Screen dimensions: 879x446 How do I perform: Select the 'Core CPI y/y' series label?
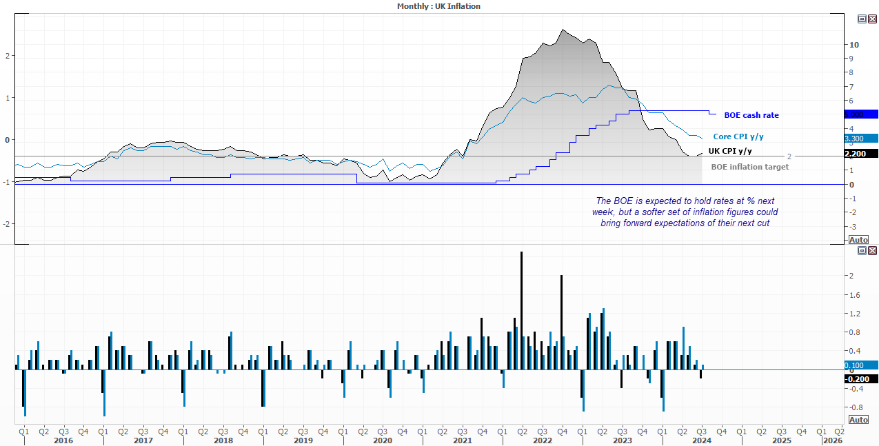(738, 136)
